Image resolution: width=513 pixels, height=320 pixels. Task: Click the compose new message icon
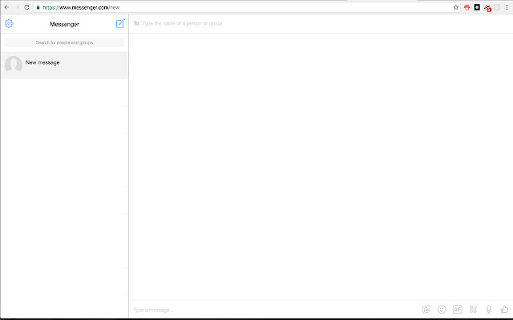(x=120, y=23)
